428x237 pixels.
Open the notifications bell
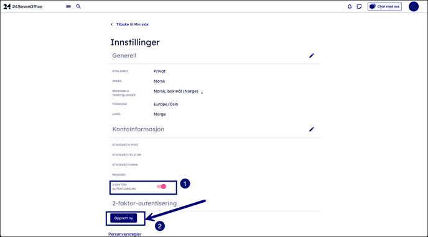(350, 7)
